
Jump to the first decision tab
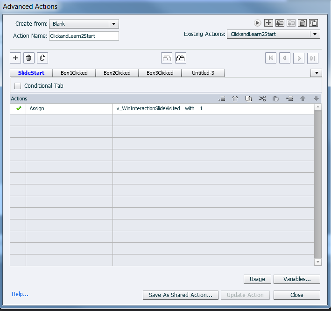tap(271, 58)
